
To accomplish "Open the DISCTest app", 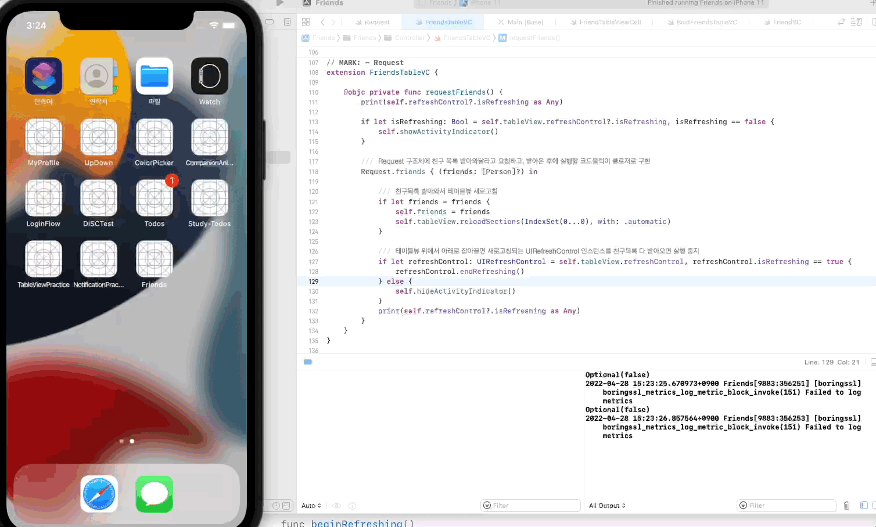I will pos(99,198).
